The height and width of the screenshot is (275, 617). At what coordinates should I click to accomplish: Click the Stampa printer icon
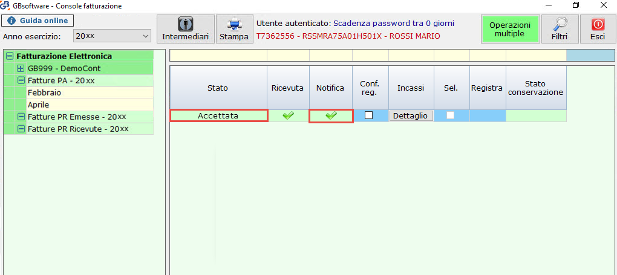(233, 24)
